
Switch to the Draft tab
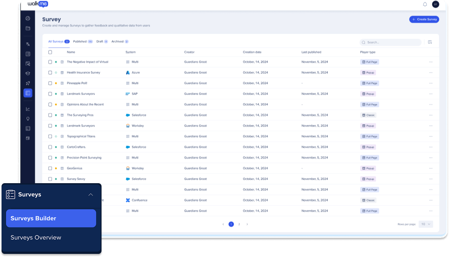[x=102, y=41]
